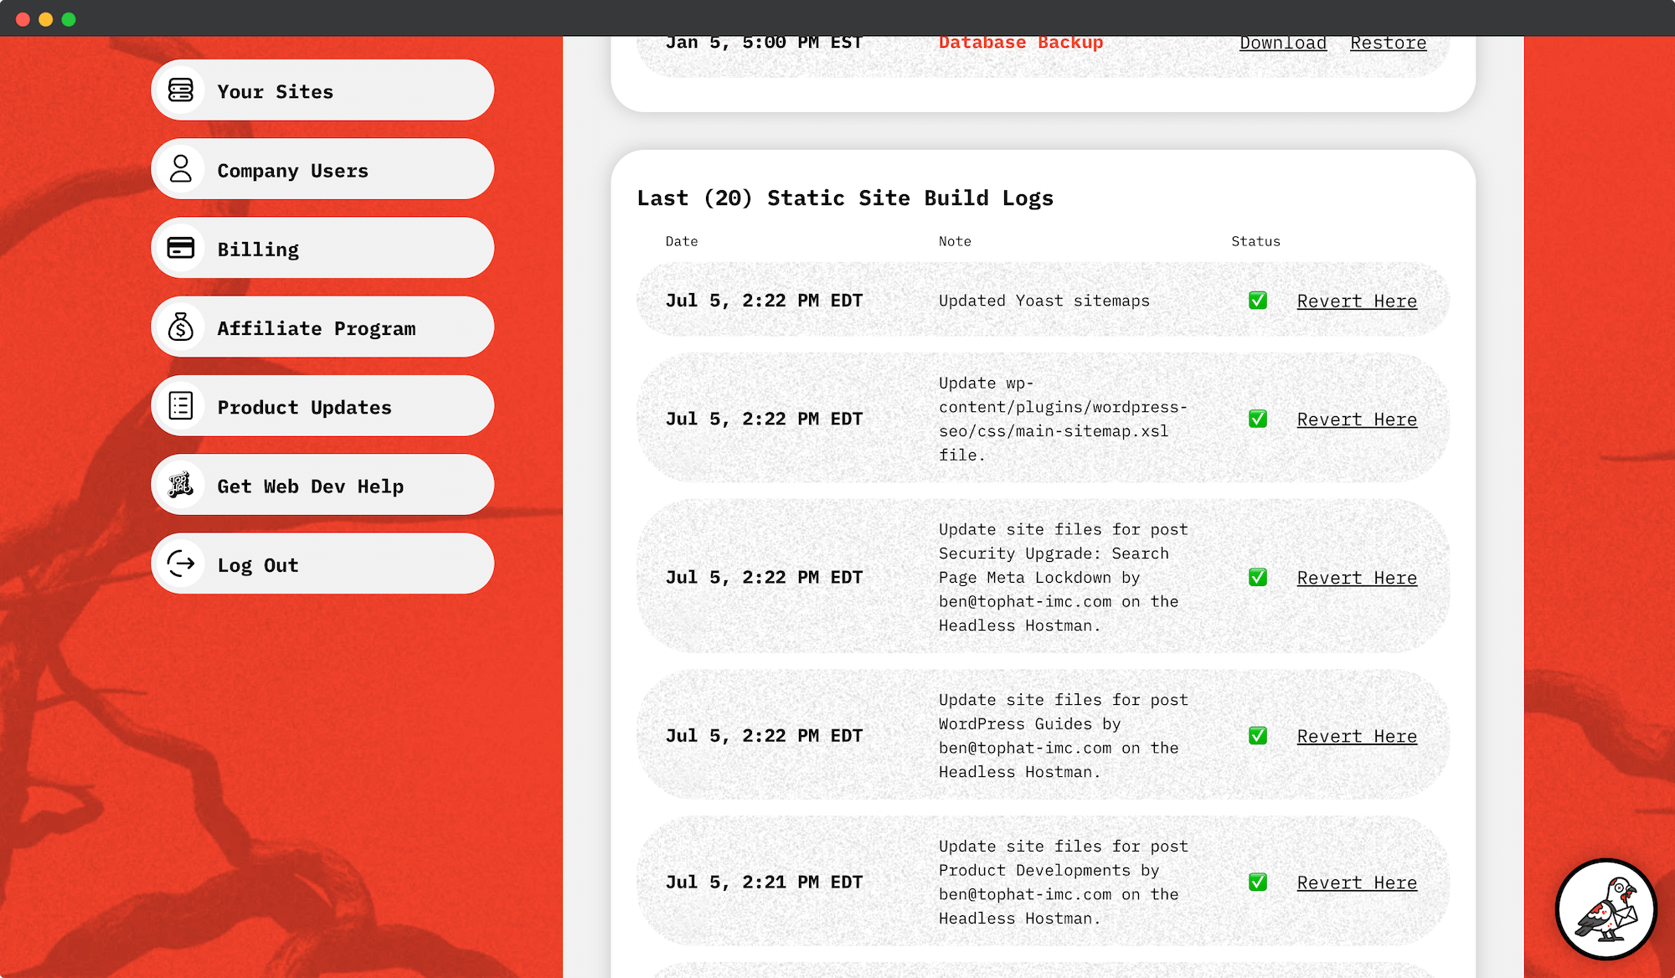Open the pigeon chat widget
The image size is (1675, 978).
point(1605,909)
